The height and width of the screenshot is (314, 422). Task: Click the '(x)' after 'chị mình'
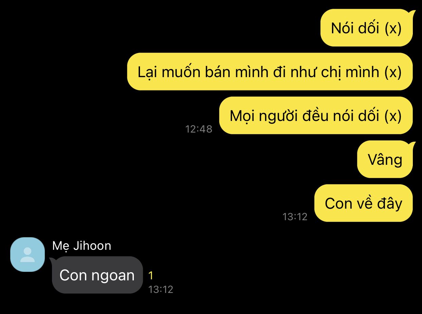tap(393, 72)
